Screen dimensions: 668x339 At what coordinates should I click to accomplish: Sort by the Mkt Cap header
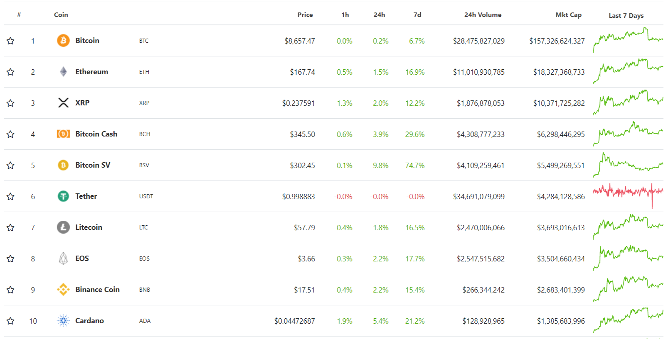tap(568, 15)
